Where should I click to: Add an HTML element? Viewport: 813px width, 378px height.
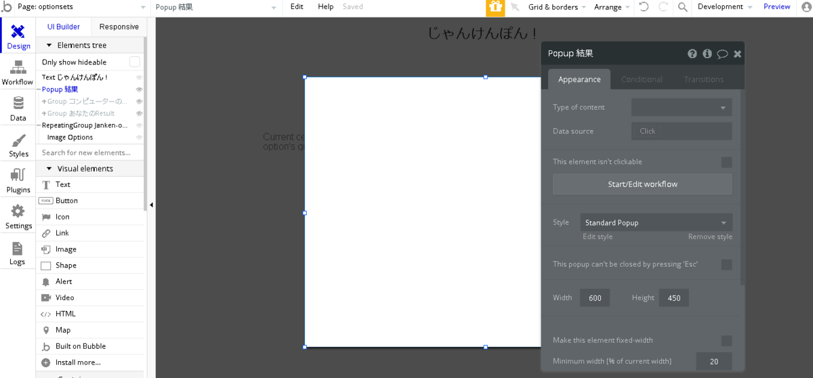pos(91,314)
